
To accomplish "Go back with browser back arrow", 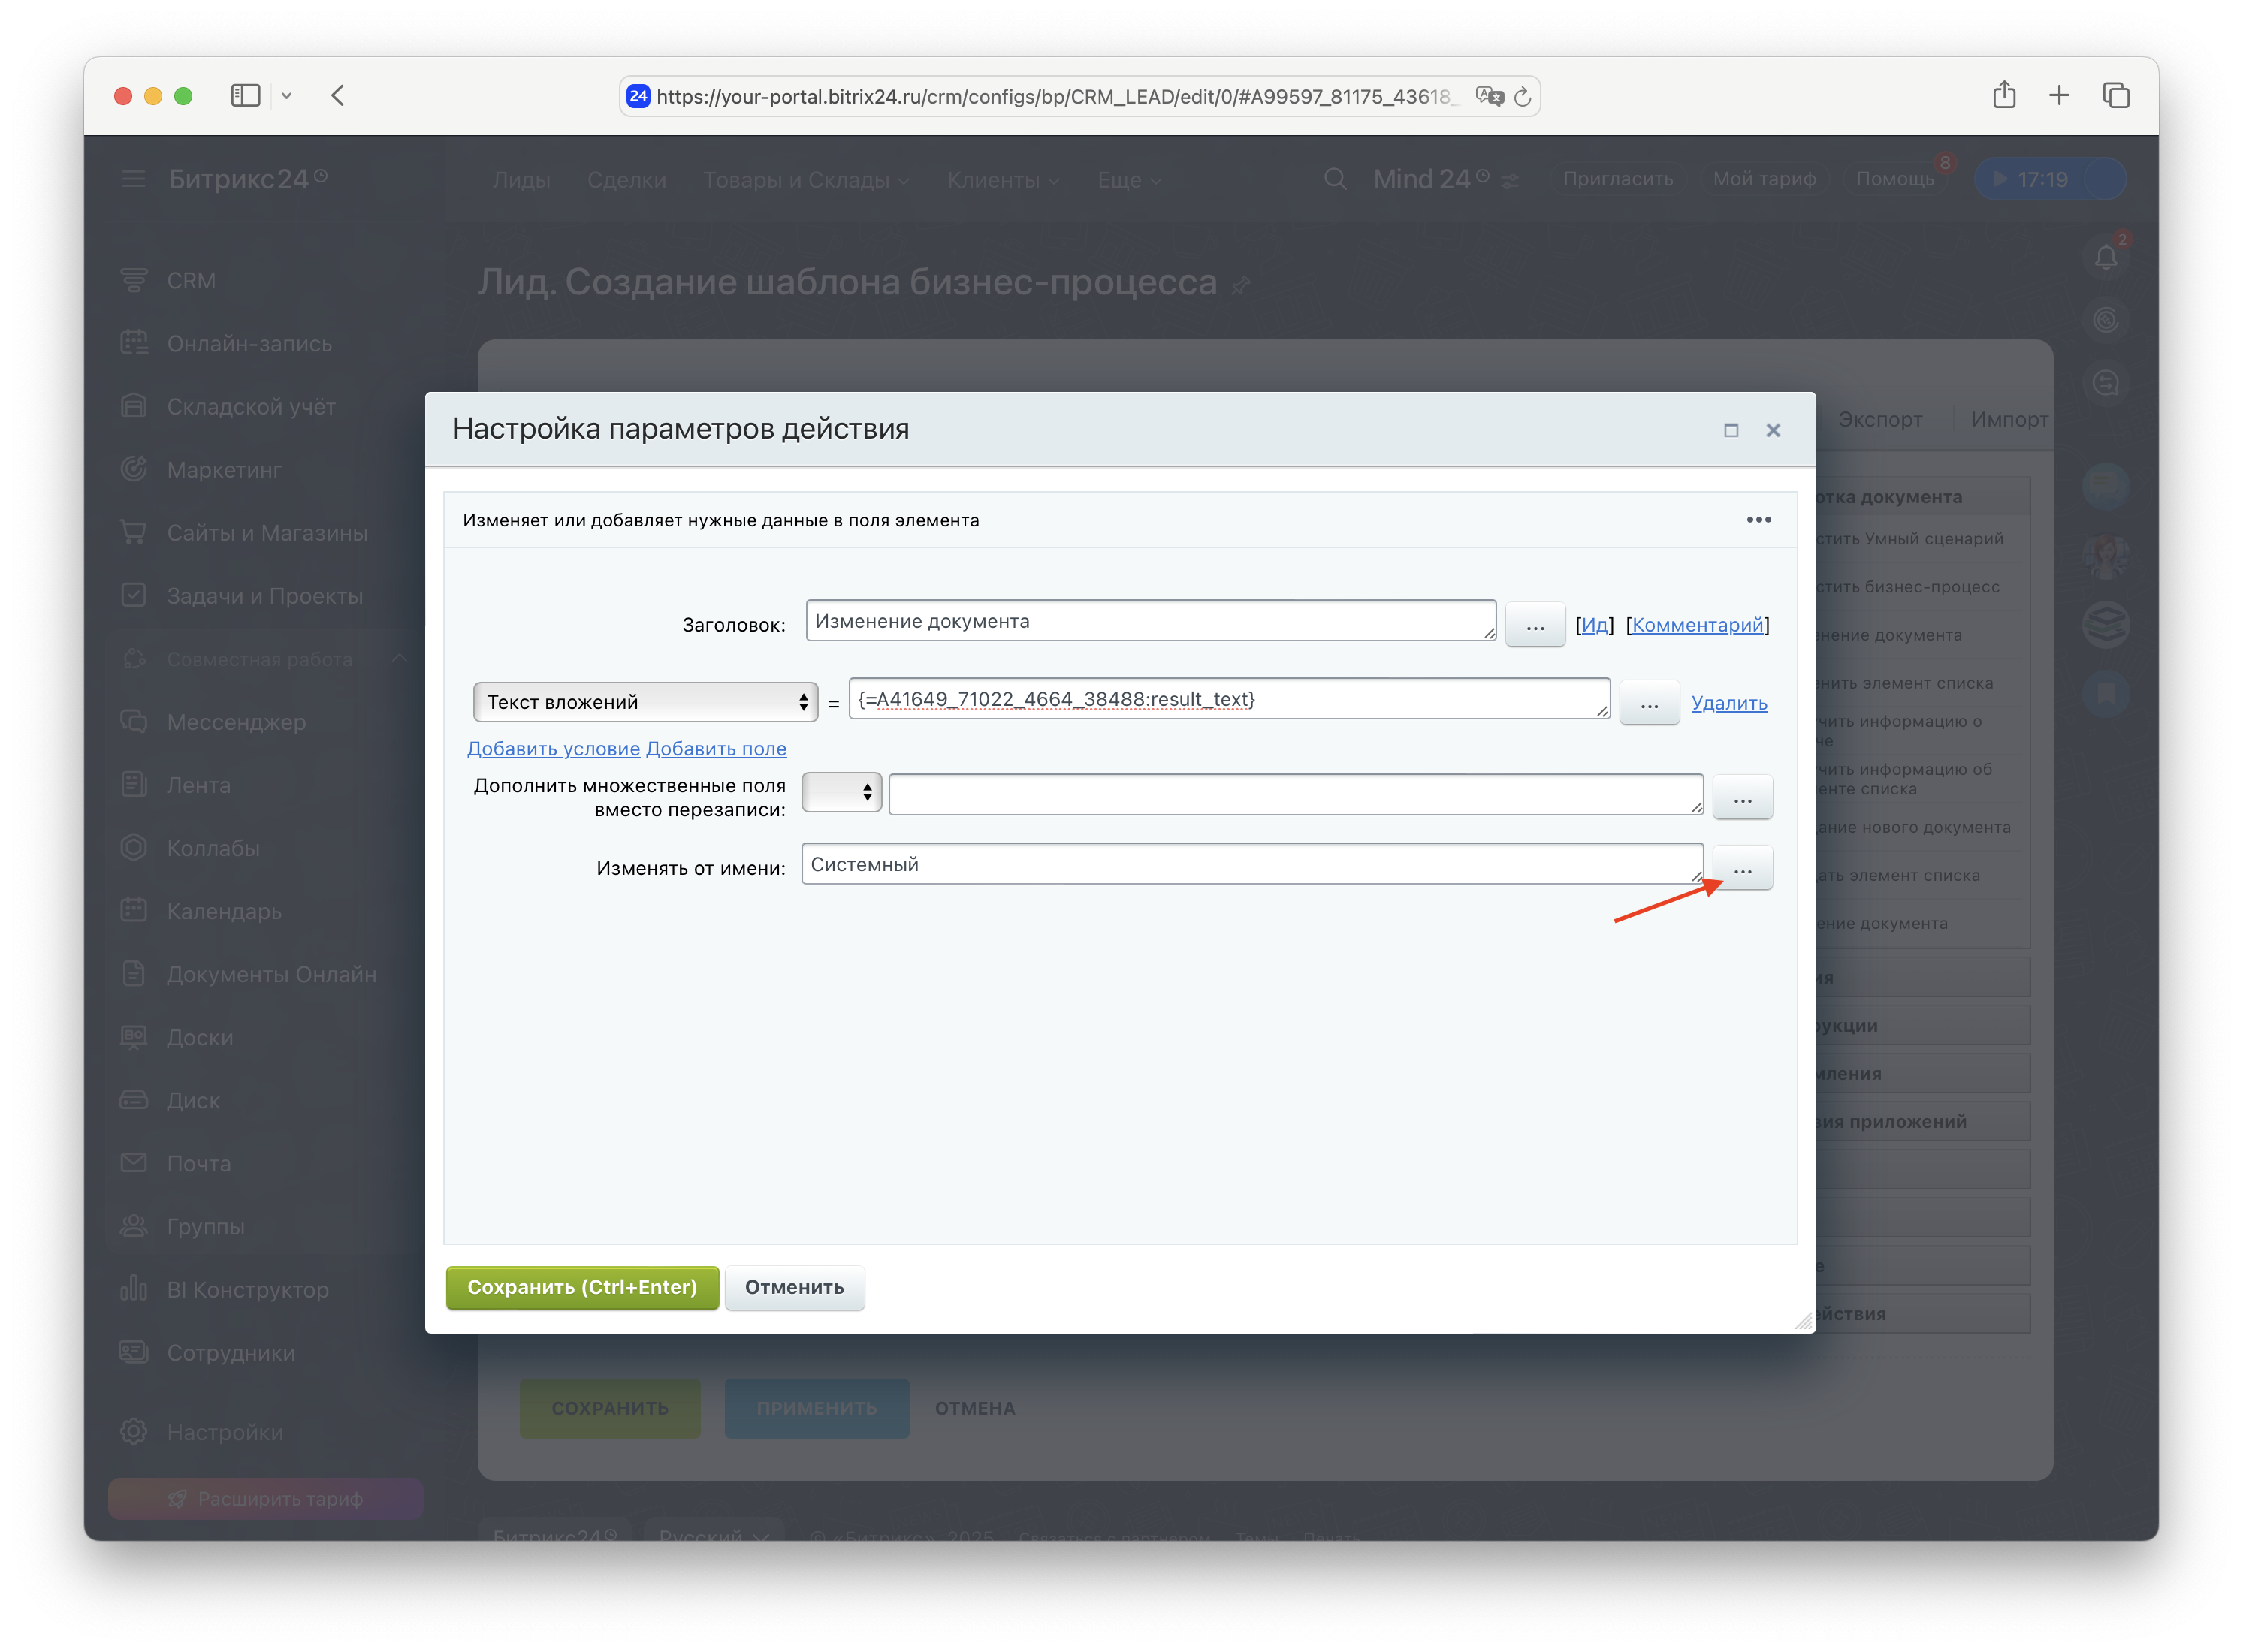I will (x=338, y=95).
